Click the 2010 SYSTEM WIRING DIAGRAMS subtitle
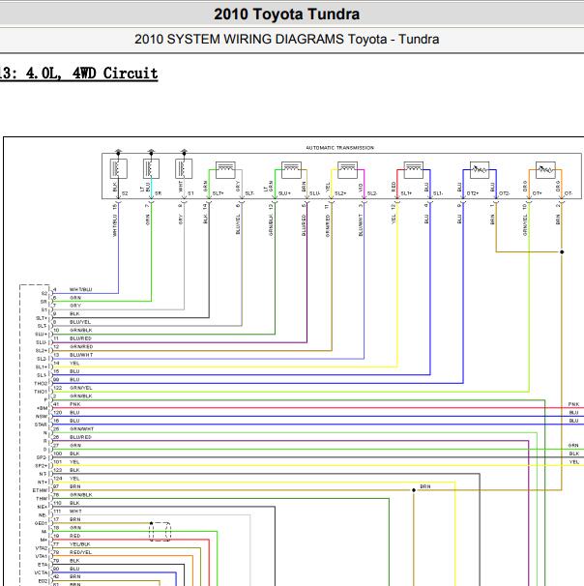 tap(286, 40)
